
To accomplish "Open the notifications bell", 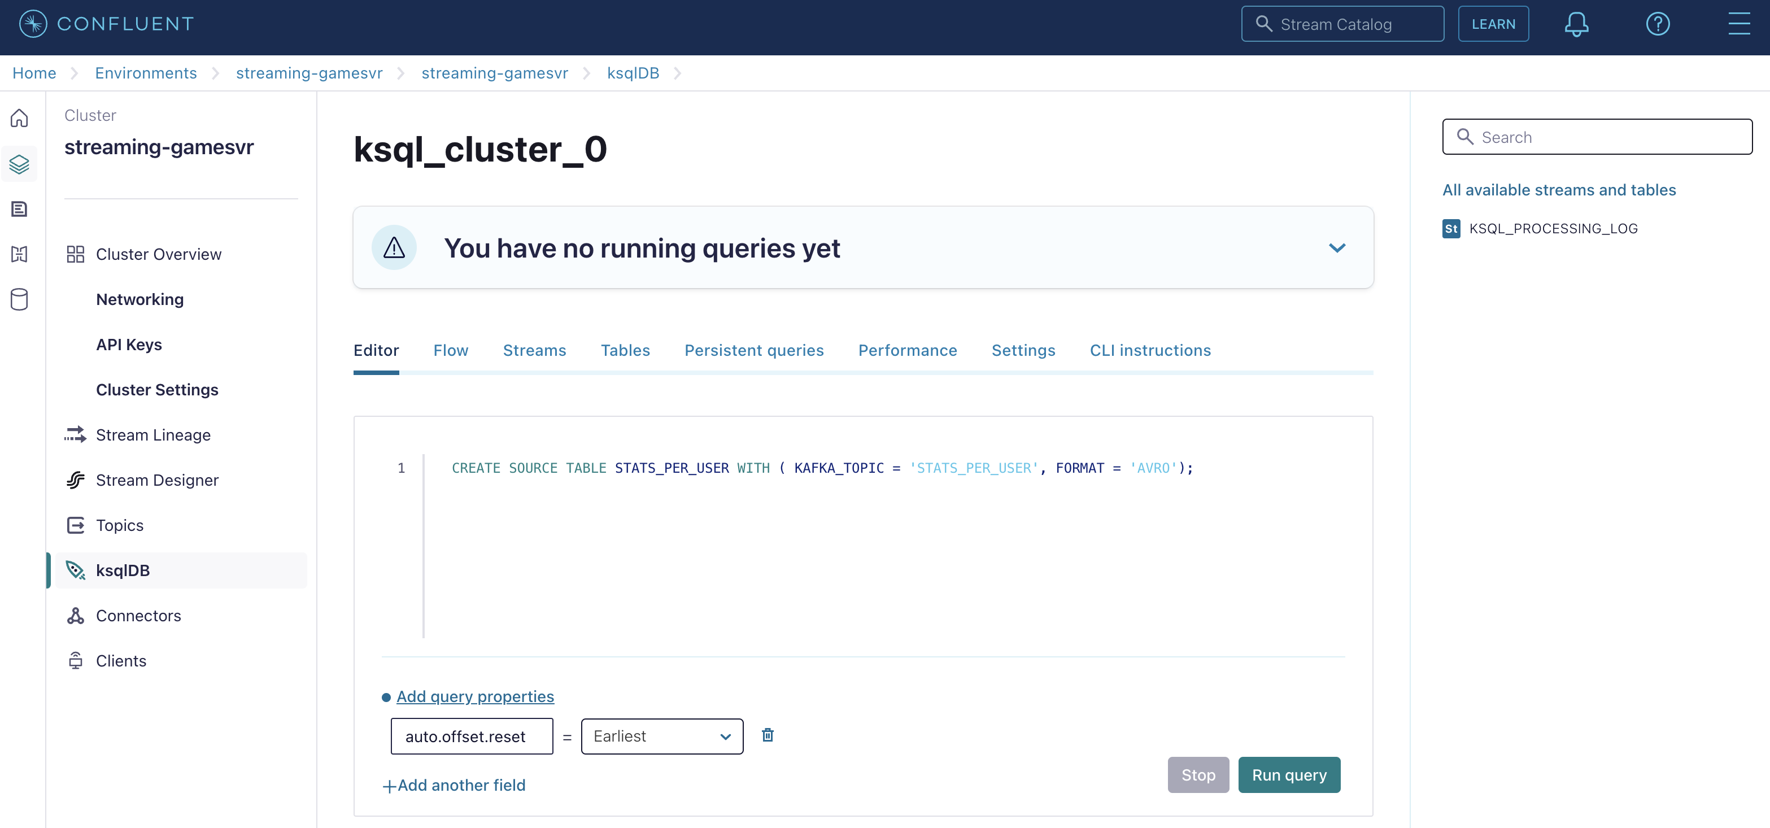I will (x=1576, y=24).
